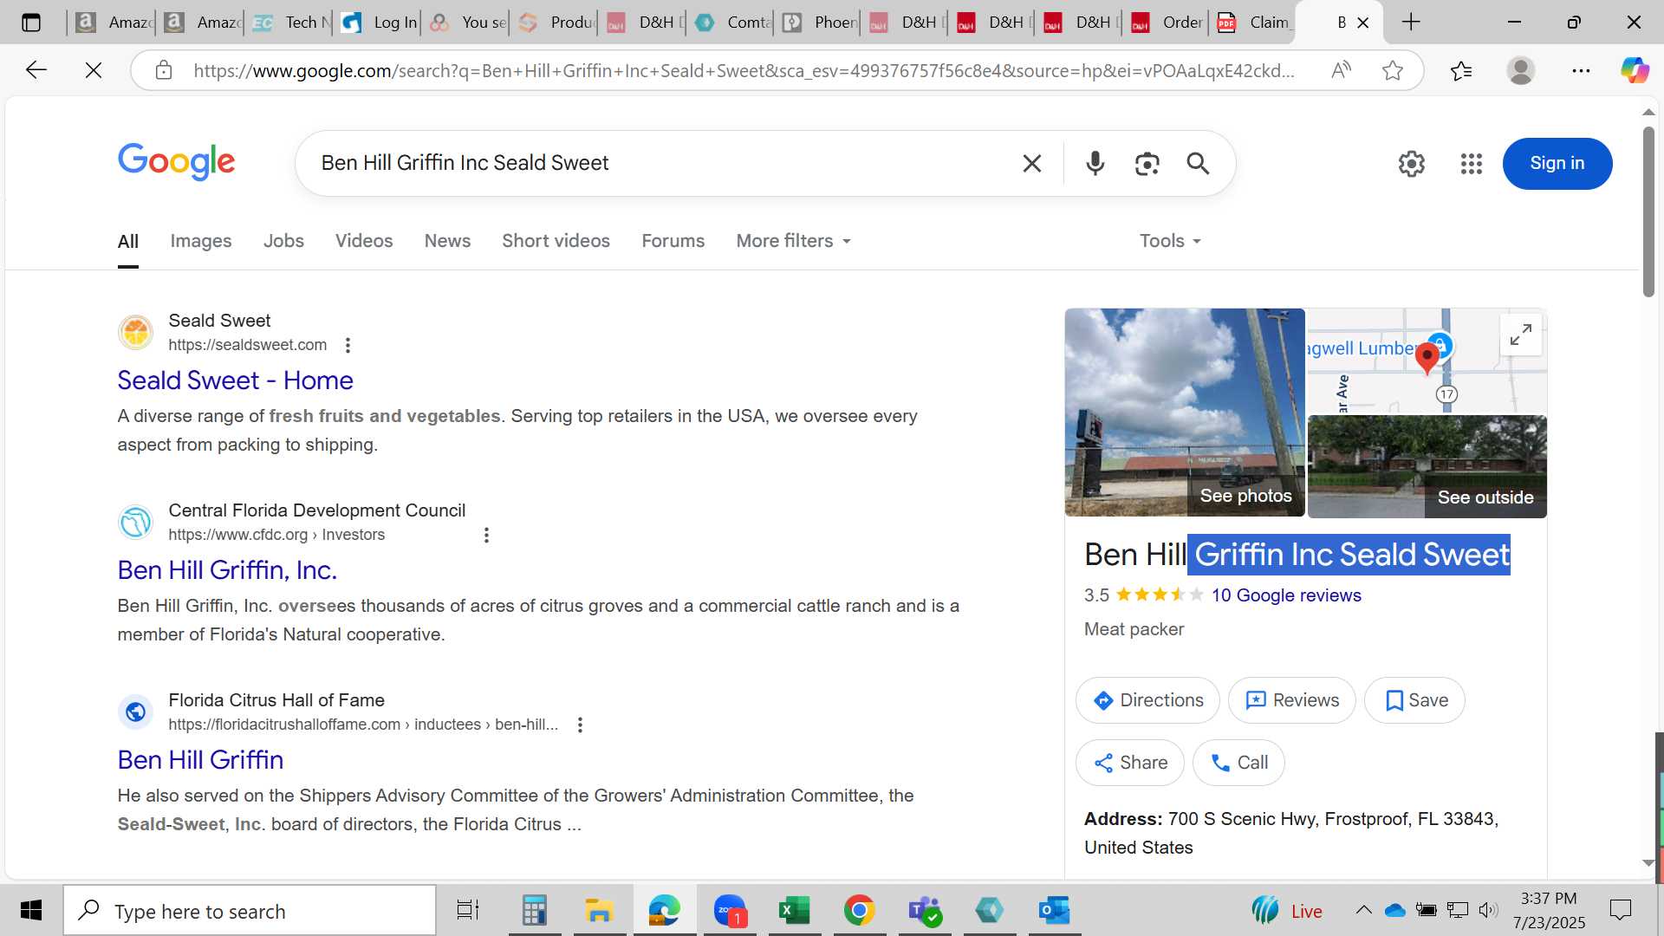Click the Call button

(x=1238, y=763)
